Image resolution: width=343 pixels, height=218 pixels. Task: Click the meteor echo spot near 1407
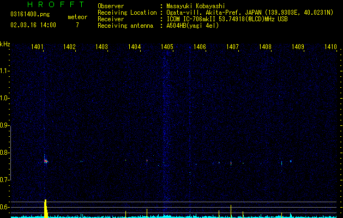click(231, 163)
